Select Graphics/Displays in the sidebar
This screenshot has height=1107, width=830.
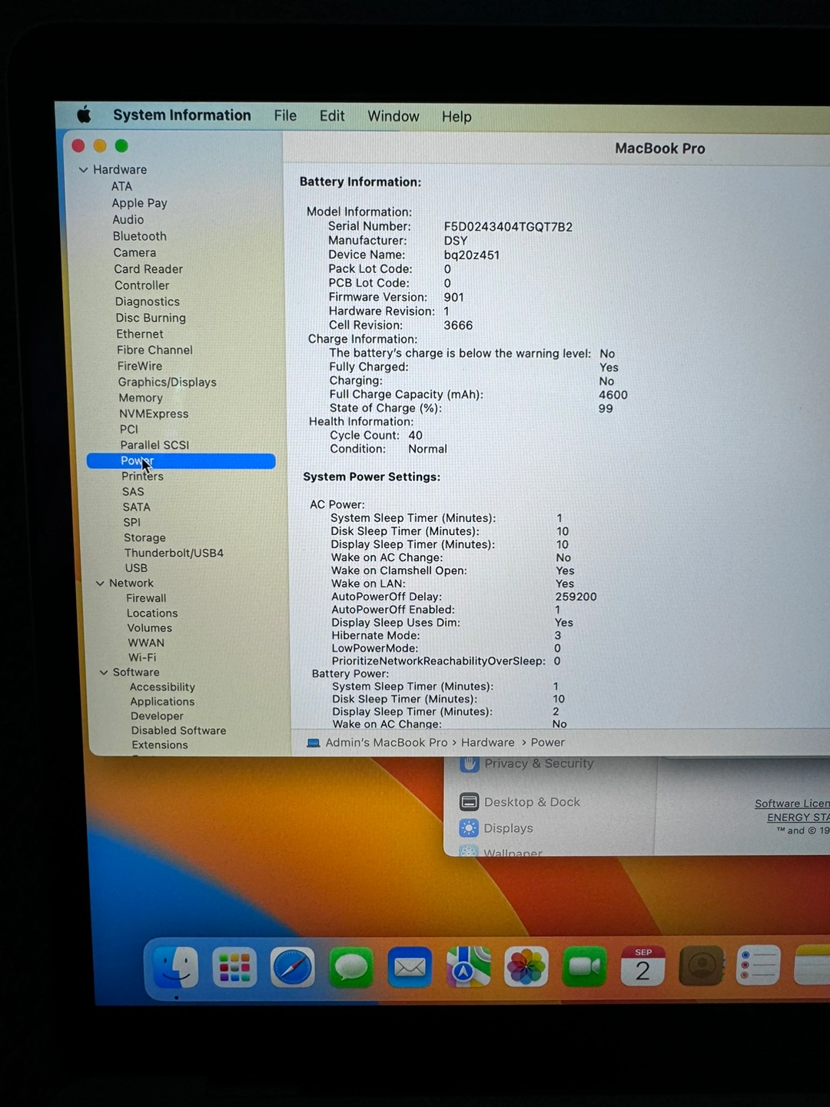coord(167,382)
